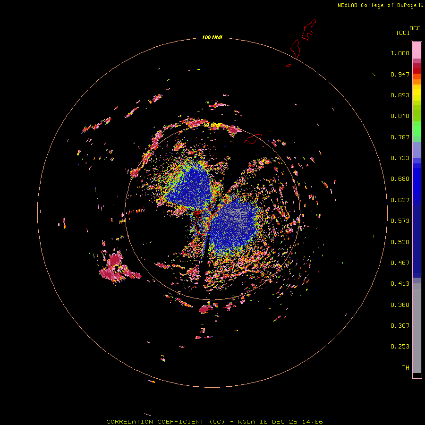The height and width of the screenshot is (425, 425).
Task: Click the 0.520 color scale value
Action: [400, 242]
